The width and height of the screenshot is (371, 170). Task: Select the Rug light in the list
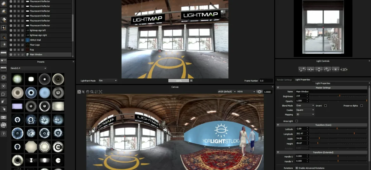40,50
